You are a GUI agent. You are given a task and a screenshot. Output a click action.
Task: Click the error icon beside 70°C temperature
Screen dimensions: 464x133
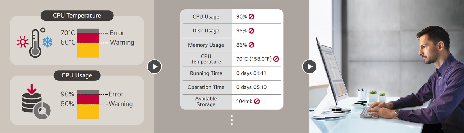click(x=276, y=59)
